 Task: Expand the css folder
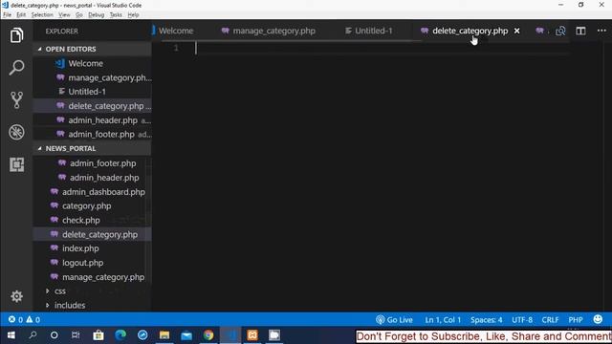pos(60,291)
